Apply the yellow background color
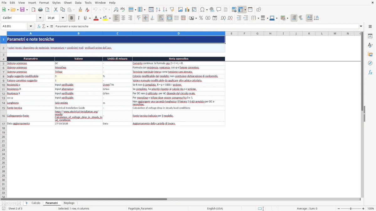The image size is (376, 211). pyautogui.click(x=105, y=18)
